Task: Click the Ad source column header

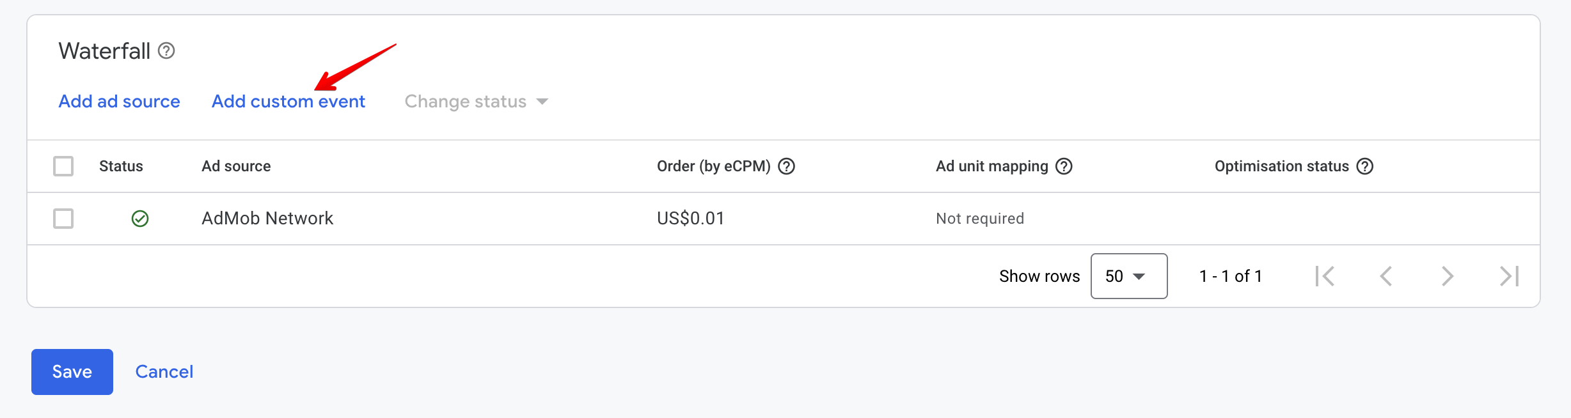Action: [236, 166]
